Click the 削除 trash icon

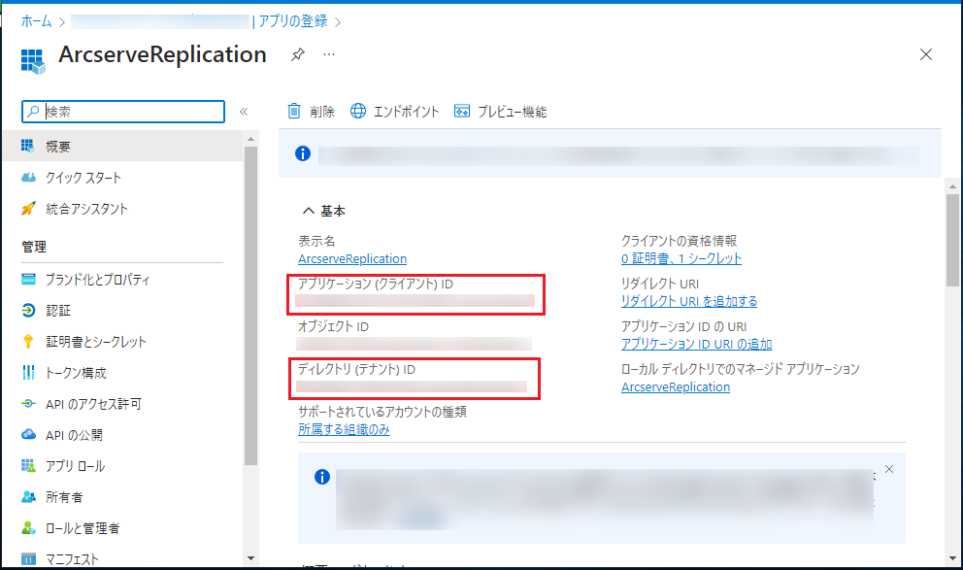[x=294, y=111]
